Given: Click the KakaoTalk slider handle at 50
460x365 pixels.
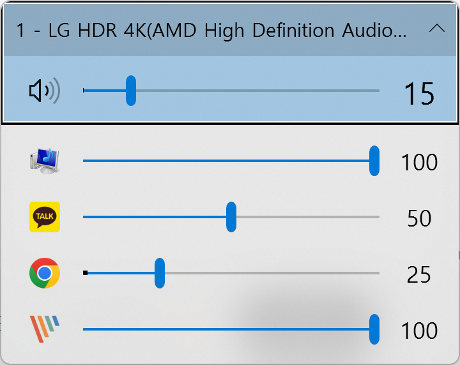Looking at the screenshot, I should 231,217.
